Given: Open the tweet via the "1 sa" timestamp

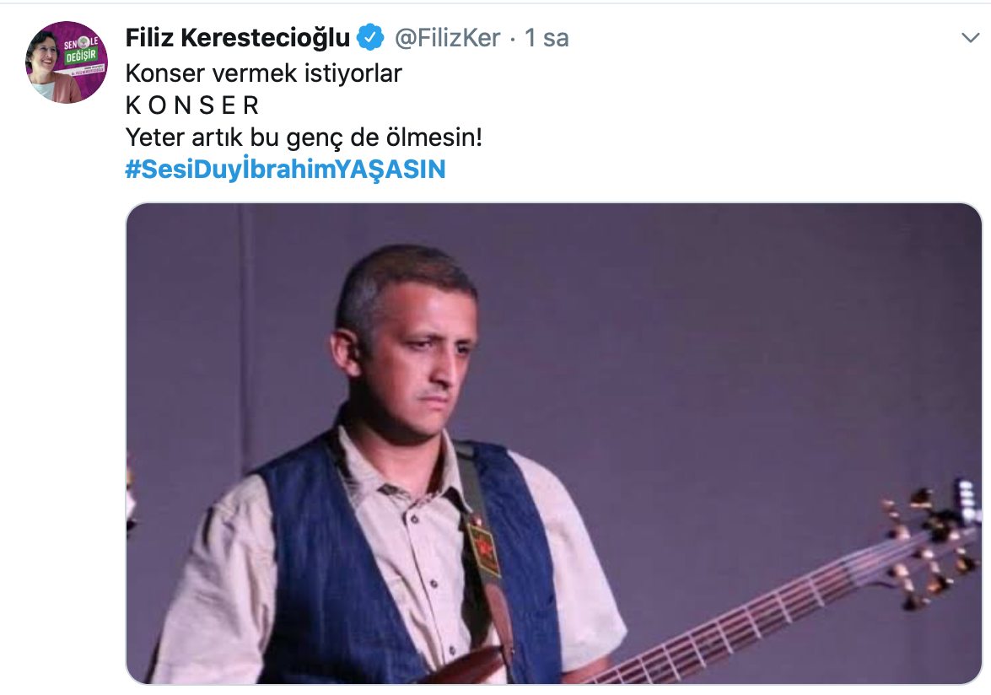Looking at the screenshot, I should (x=547, y=38).
